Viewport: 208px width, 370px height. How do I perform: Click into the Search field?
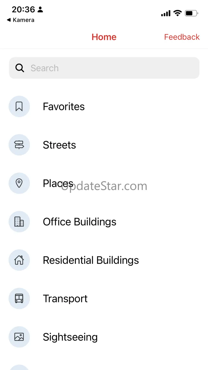112,68
